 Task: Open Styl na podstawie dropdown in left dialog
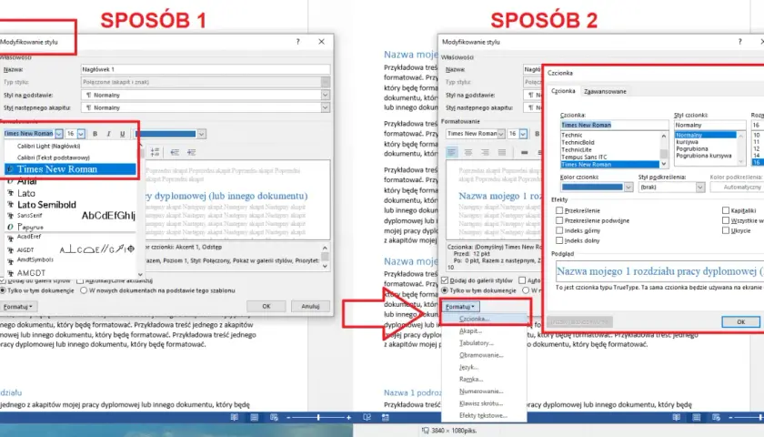click(x=325, y=95)
